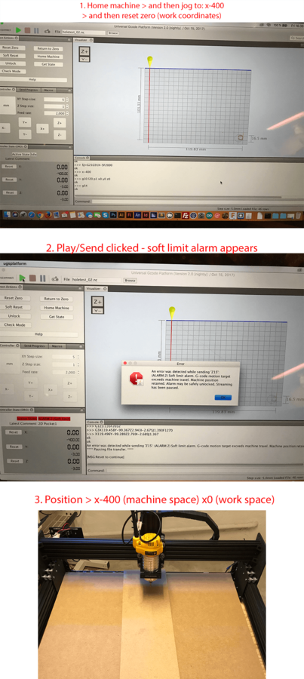The width and height of the screenshot is (304, 679).
Task: Click the Command input field in error-dialog window
Action: coord(204,470)
